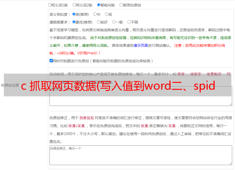
Task: Set 语义相似度 to 低
Action: pyautogui.click(x=107, y=14)
